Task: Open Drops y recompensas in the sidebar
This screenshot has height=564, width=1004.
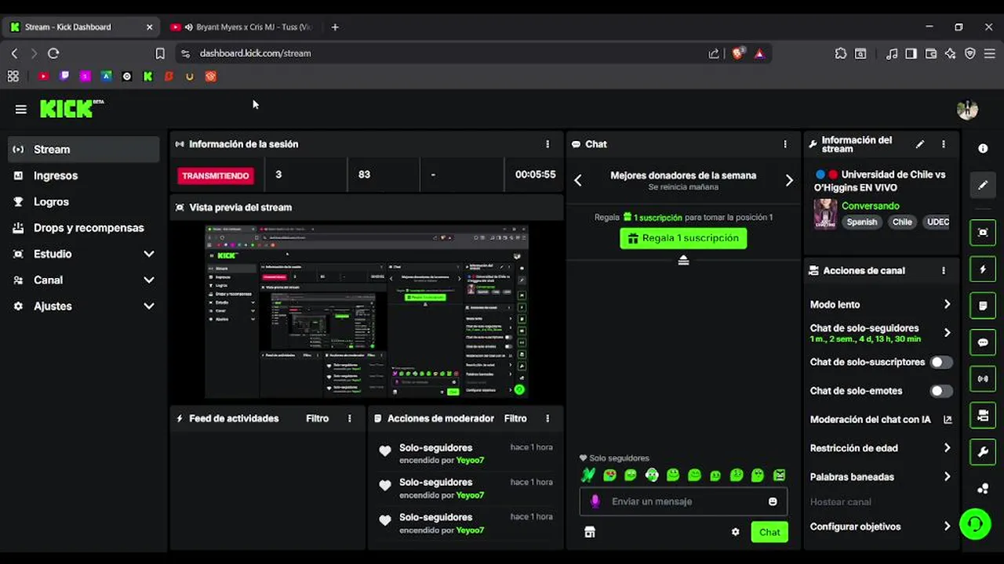Action: pos(83,228)
